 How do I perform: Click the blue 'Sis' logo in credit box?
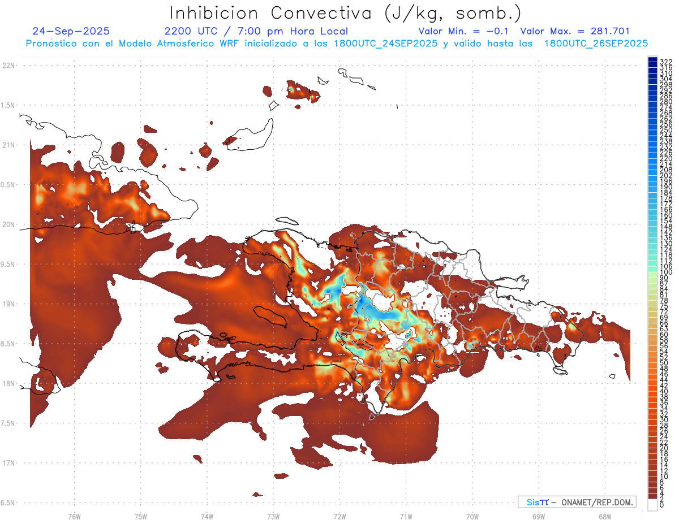[532, 502]
